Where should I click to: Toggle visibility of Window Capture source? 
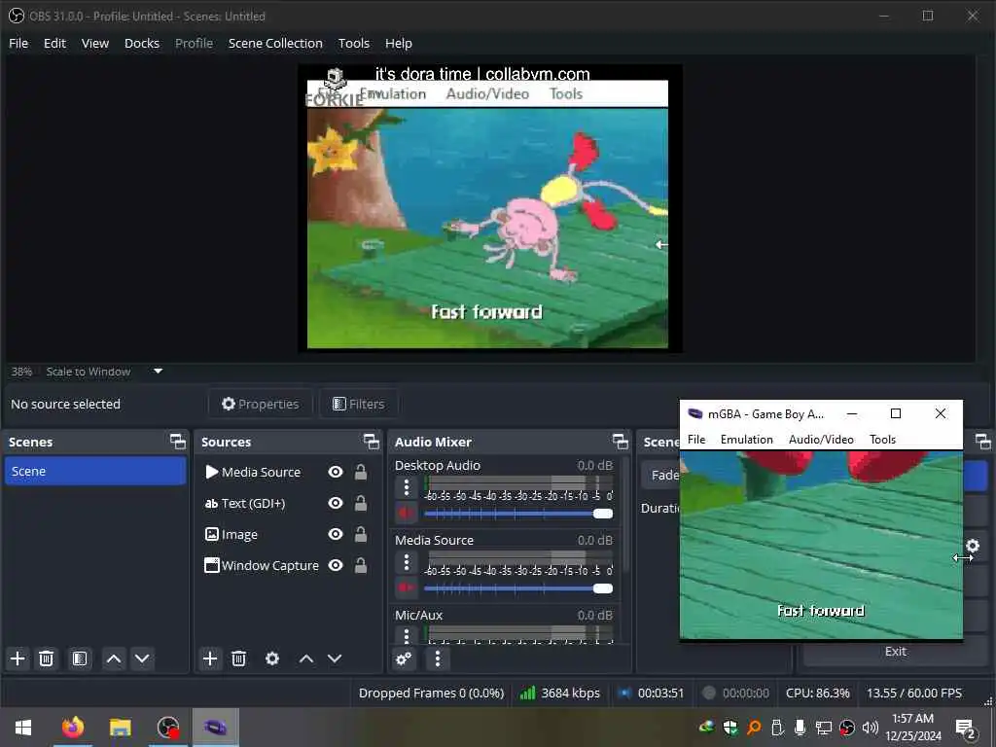point(336,565)
